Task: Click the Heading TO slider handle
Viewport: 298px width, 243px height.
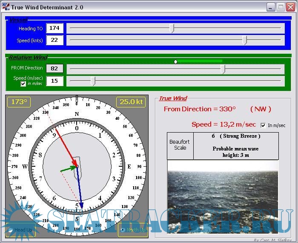Action: [x=172, y=28]
